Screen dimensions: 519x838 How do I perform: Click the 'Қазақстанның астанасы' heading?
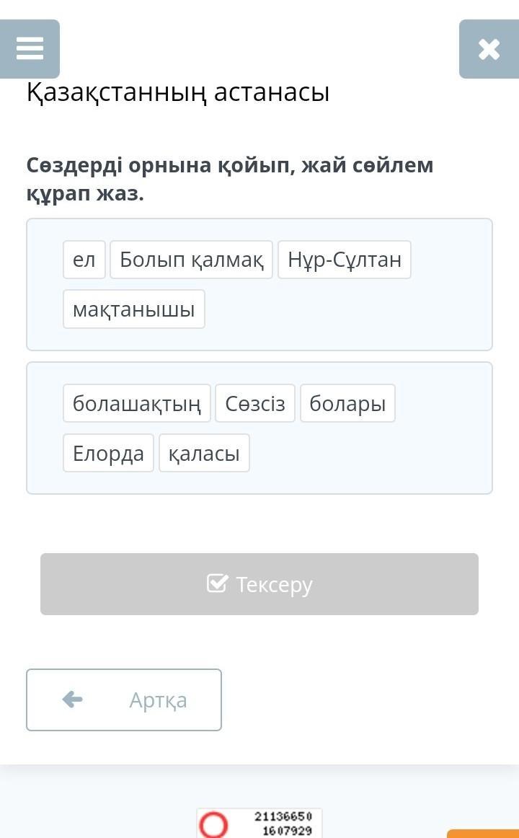tap(178, 92)
